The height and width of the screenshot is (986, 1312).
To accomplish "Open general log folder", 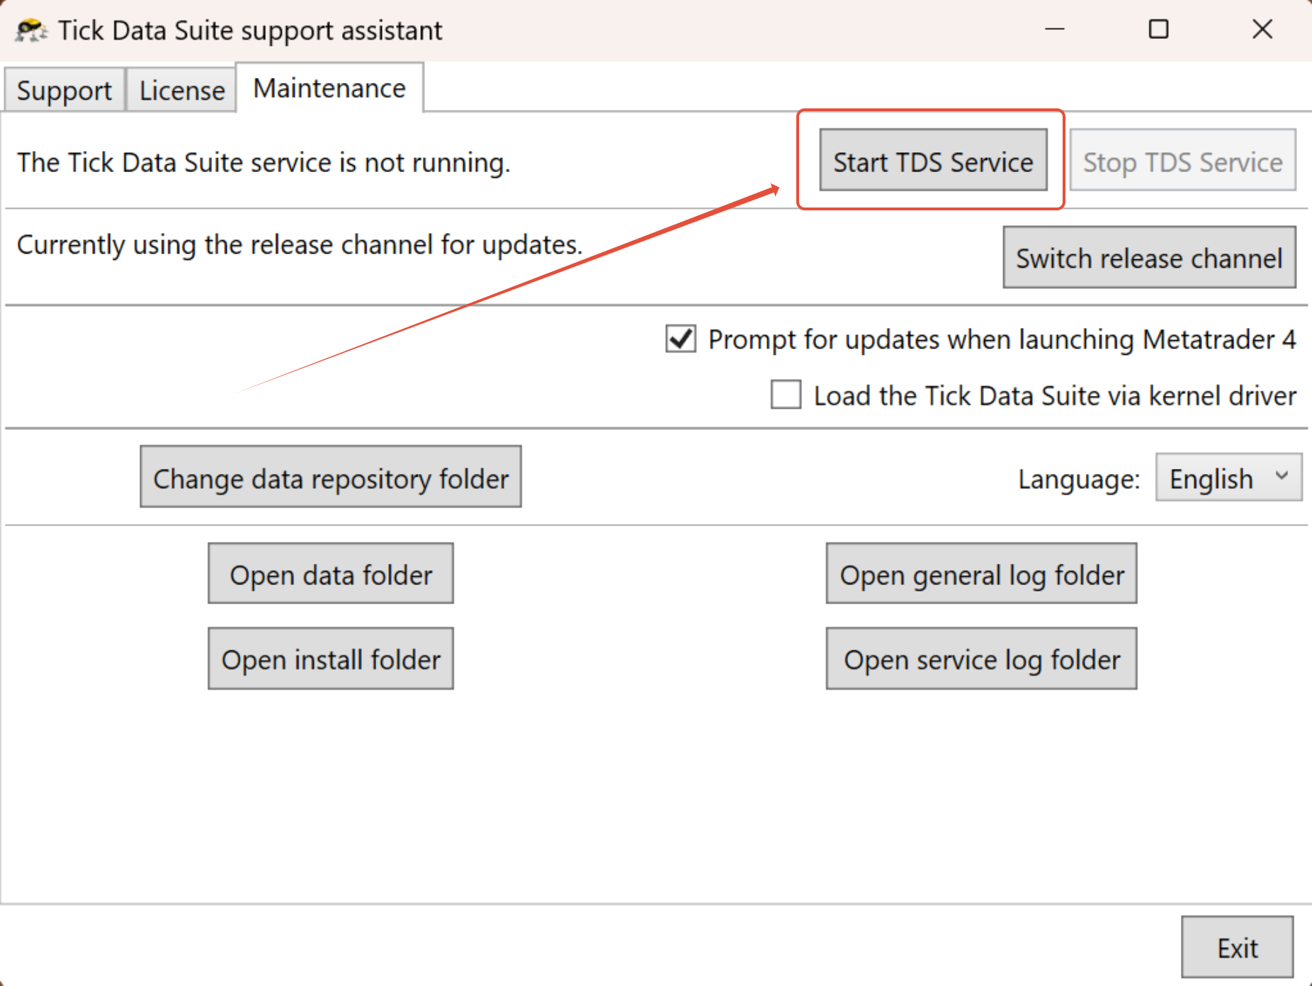I will pyautogui.click(x=981, y=574).
